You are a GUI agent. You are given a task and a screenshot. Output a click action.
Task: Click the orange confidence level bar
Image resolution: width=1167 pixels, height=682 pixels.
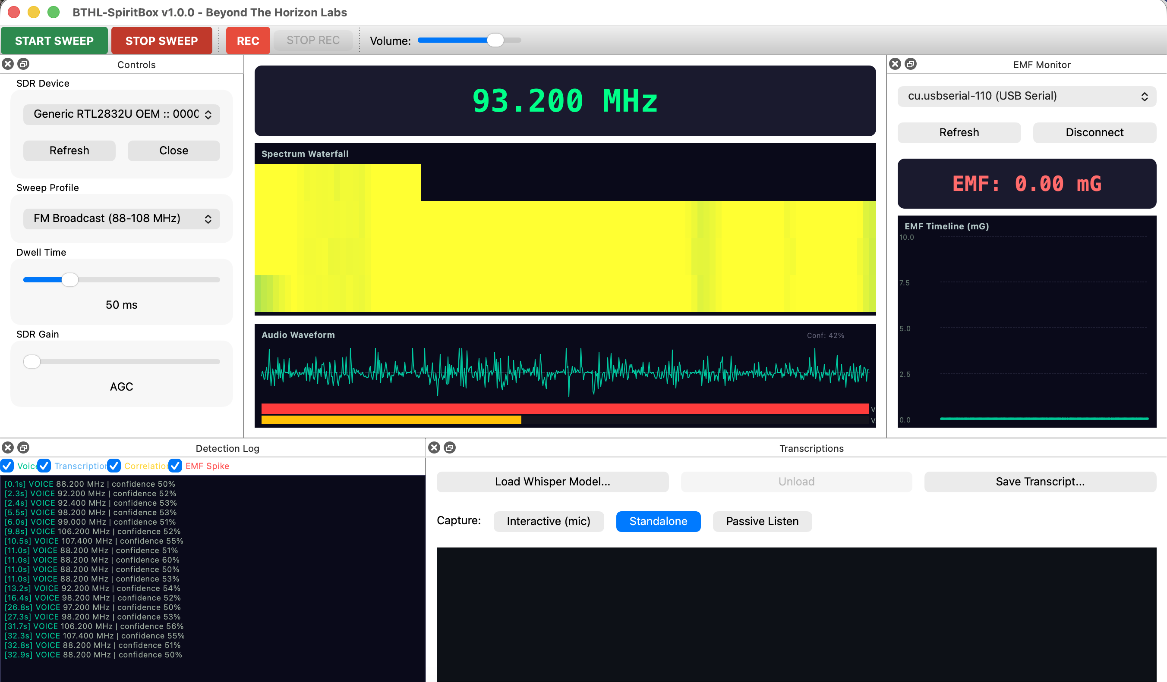391,420
